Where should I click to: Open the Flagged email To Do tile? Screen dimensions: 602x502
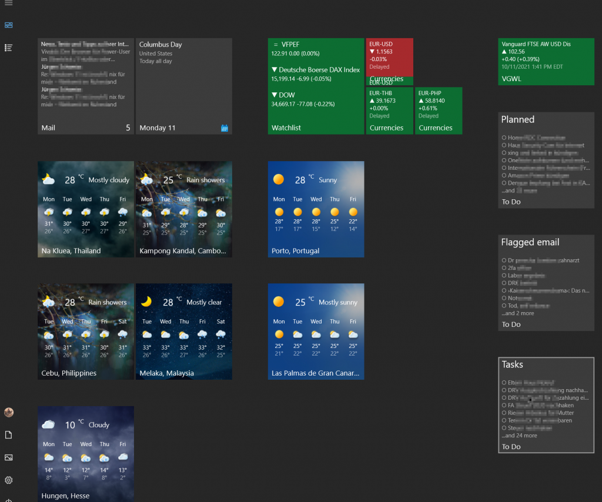click(x=546, y=283)
